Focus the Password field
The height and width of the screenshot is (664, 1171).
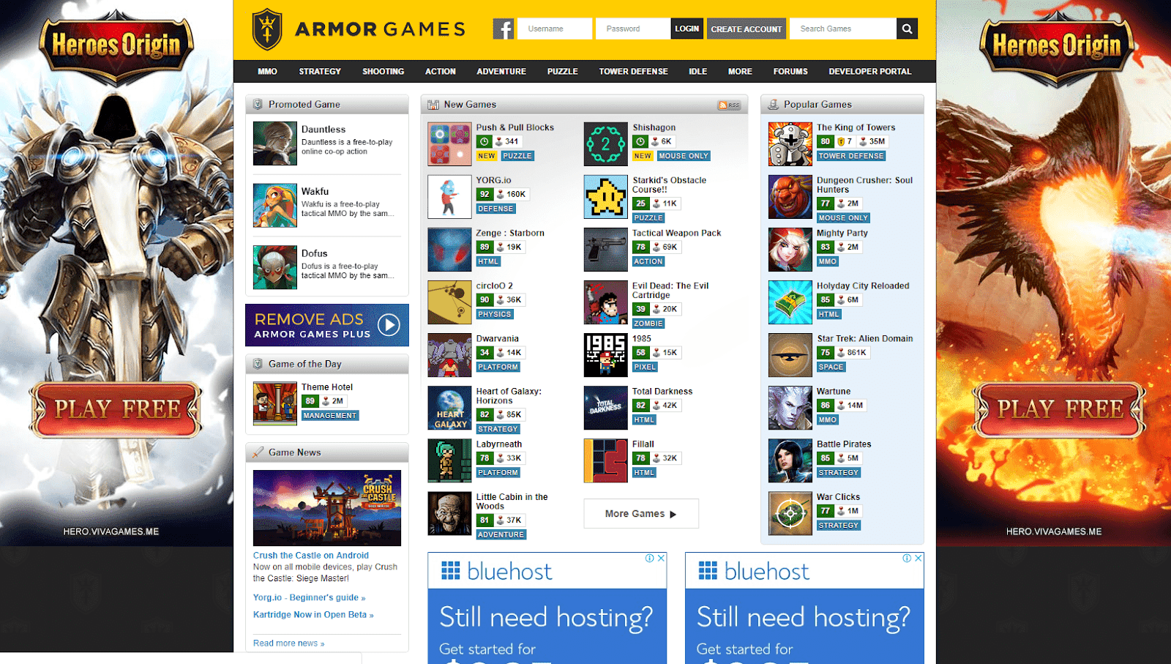pyautogui.click(x=633, y=29)
